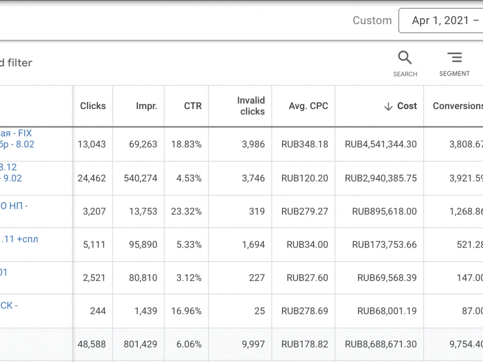
Task: Click the Cost sort arrow
Action: (x=388, y=106)
